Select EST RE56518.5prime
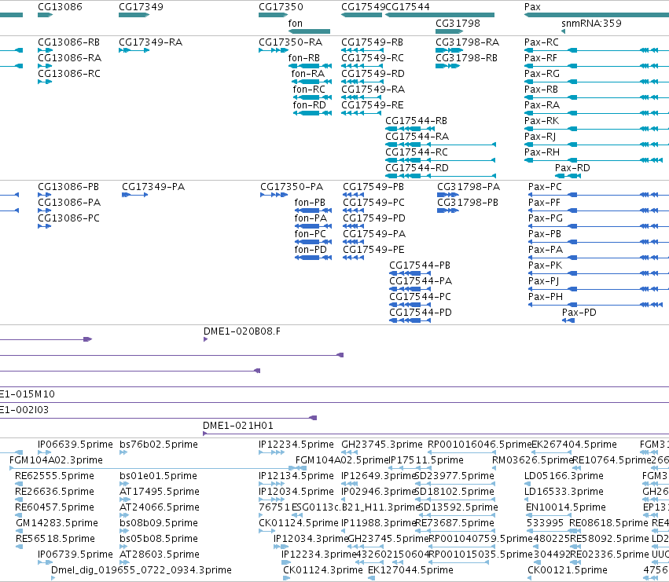The height and width of the screenshot is (582, 669). point(55,539)
